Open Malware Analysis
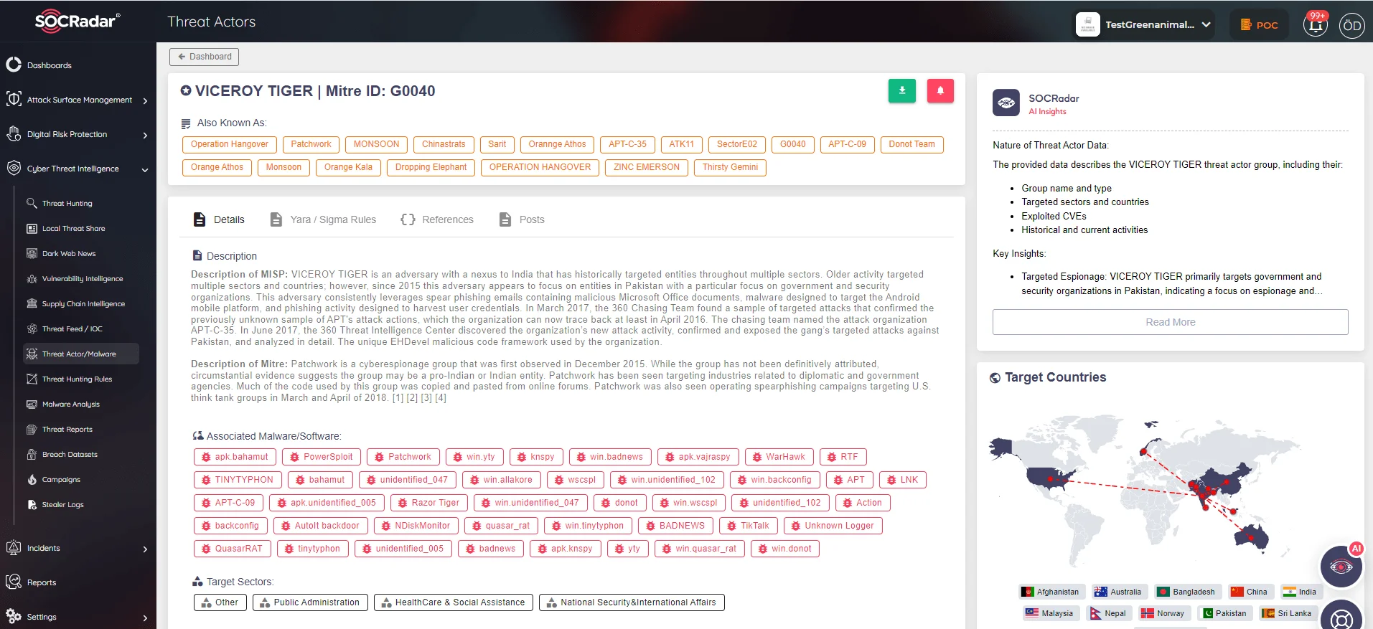The height and width of the screenshot is (629, 1373). tap(70, 405)
